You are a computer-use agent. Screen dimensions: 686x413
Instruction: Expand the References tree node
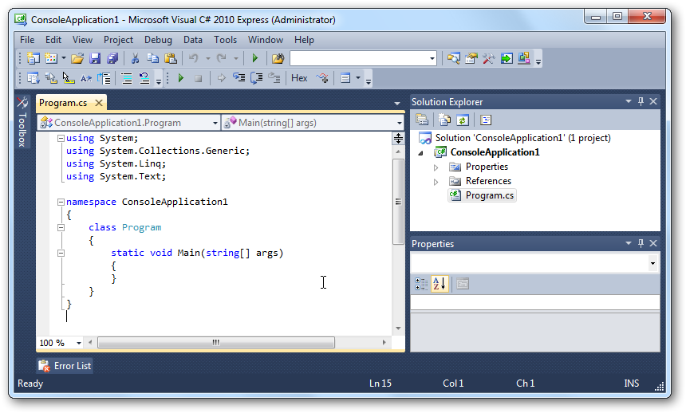tap(436, 181)
